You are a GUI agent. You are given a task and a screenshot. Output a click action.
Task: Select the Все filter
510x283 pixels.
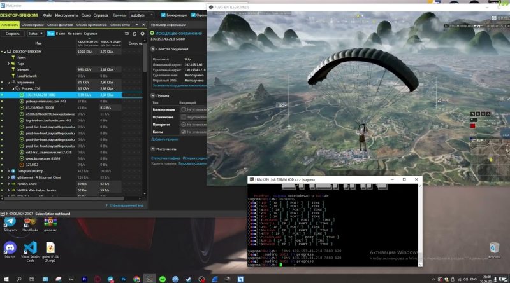(51, 34)
